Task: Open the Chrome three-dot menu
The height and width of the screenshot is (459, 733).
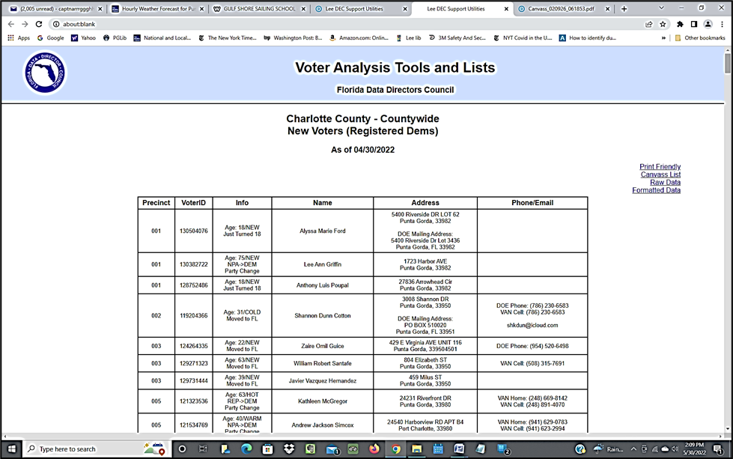Action: tap(723, 24)
